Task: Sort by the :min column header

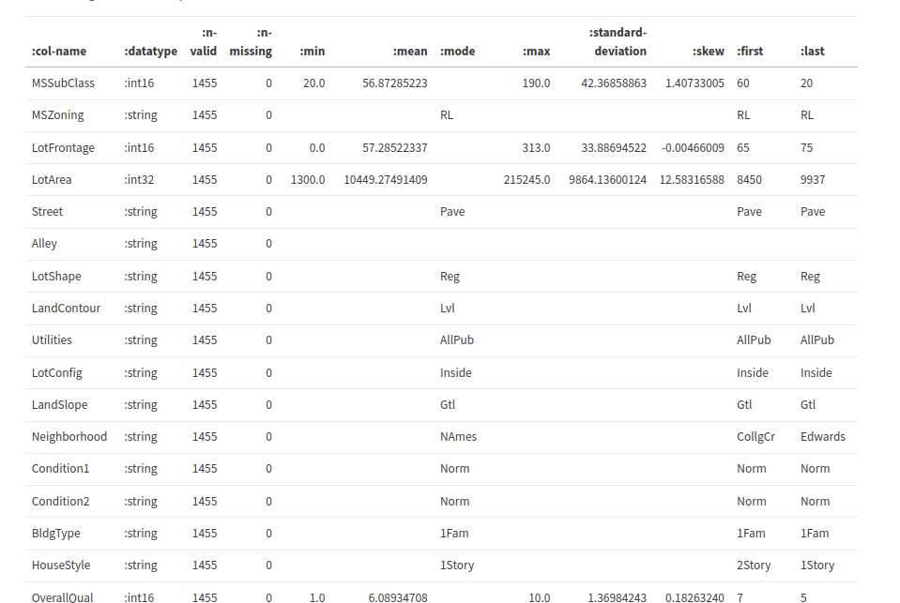Action: [x=312, y=52]
